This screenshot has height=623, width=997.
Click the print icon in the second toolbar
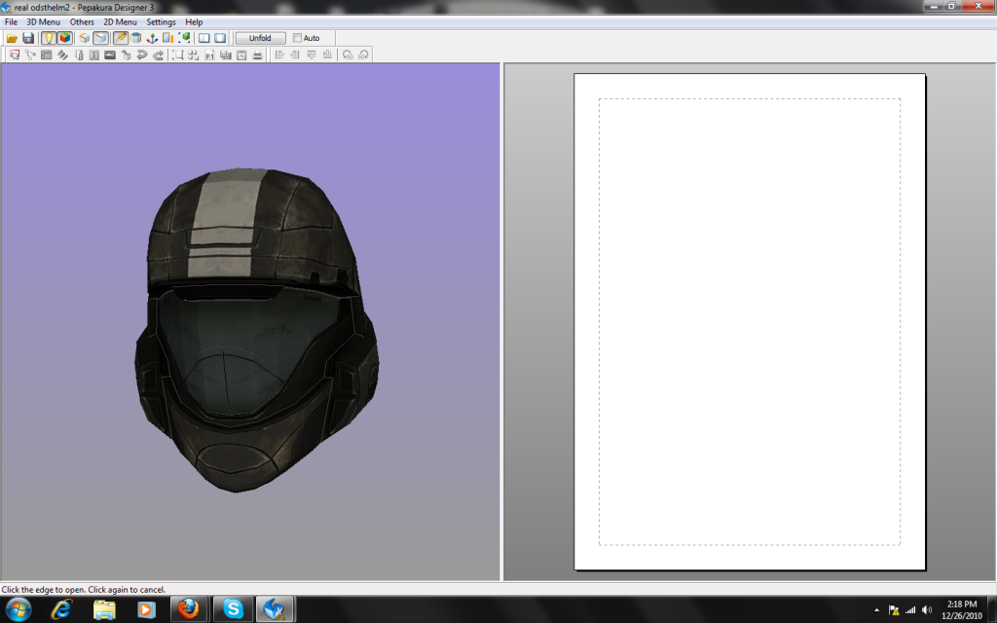257,55
